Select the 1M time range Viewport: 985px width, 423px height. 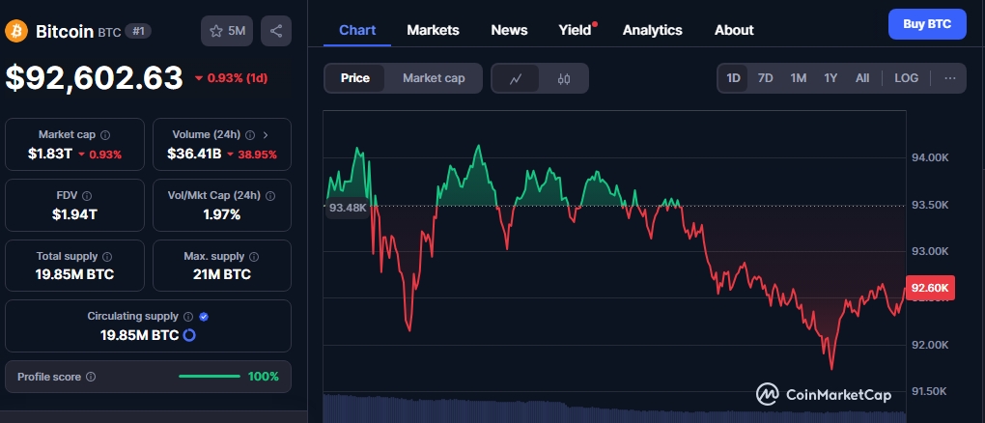tap(799, 78)
